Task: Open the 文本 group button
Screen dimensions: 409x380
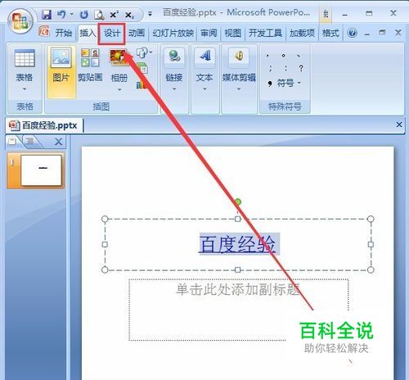Action: 204,70
